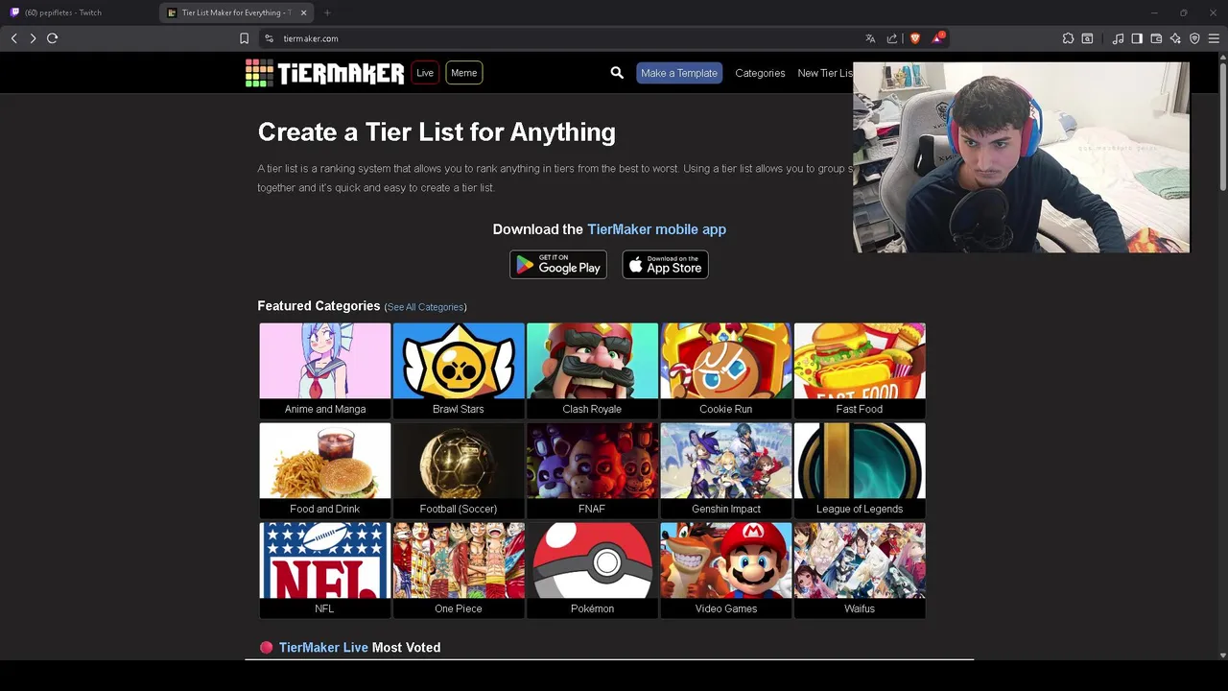The image size is (1228, 691).
Task: Reload the tiermaker.com page
Action: coord(52,38)
